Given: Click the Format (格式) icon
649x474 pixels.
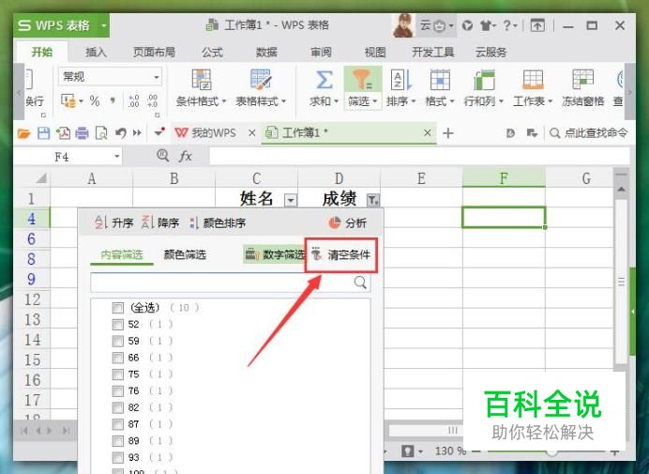Looking at the screenshot, I should (x=440, y=80).
